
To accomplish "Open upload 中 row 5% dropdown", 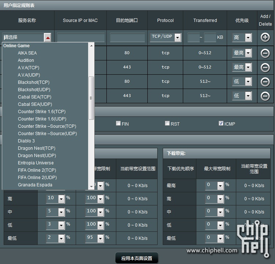I will pos(56,212).
